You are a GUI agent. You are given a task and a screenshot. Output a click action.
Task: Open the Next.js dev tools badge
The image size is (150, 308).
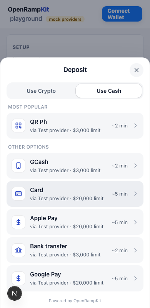(x=15, y=293)
